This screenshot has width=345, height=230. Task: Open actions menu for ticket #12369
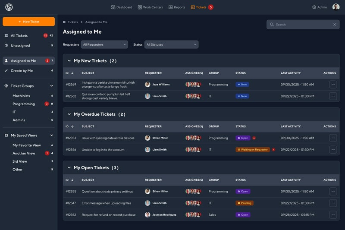[x=333, y=85]
